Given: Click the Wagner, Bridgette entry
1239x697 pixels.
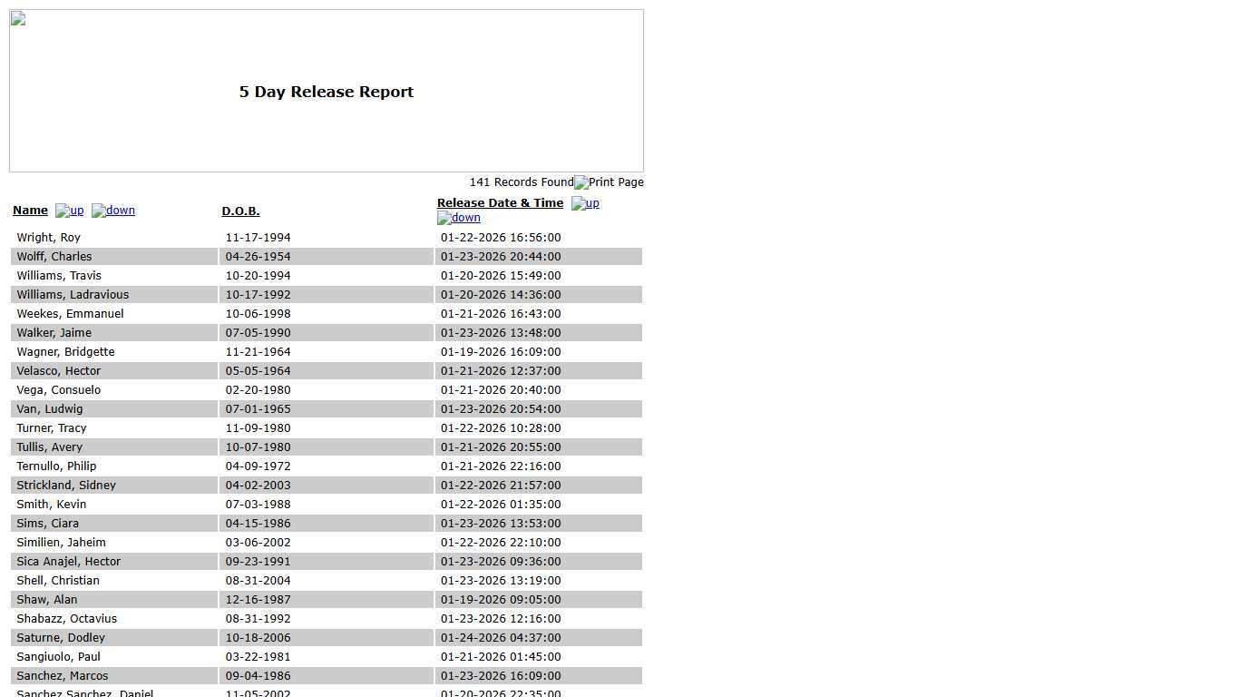Looking at the screenshot, I should (x=65, y=352).
